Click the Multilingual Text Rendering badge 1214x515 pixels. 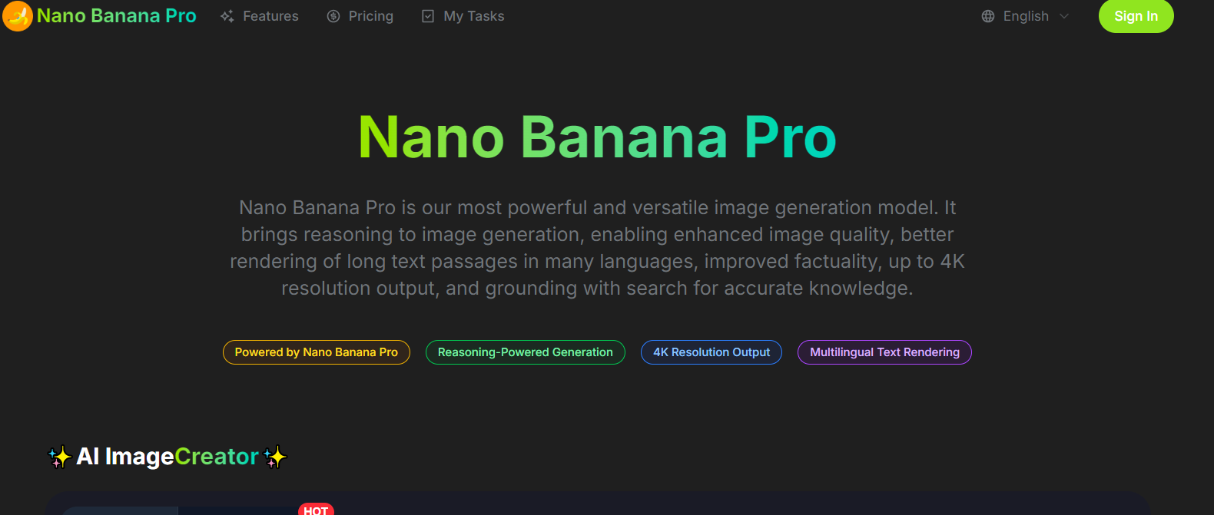[884, 352]
